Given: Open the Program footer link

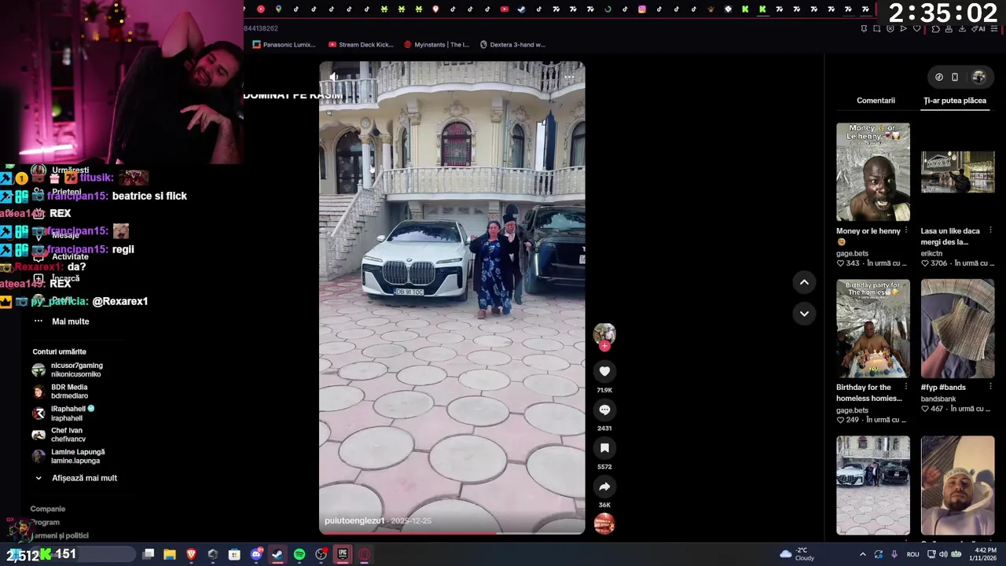Looking at the screenshot, I should click(45, 522).
